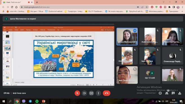The image size is (185, 104).
Task: Open Chrome home page button
Action: point(16,7)
